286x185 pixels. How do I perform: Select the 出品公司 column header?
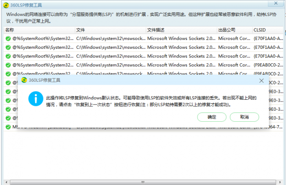tap(235, 30)
